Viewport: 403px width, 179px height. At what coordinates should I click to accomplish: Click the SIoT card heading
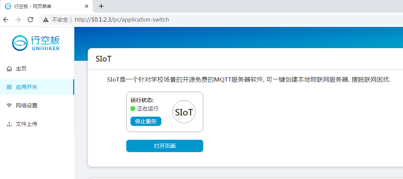pyautogui.click(x=103, y=59)
